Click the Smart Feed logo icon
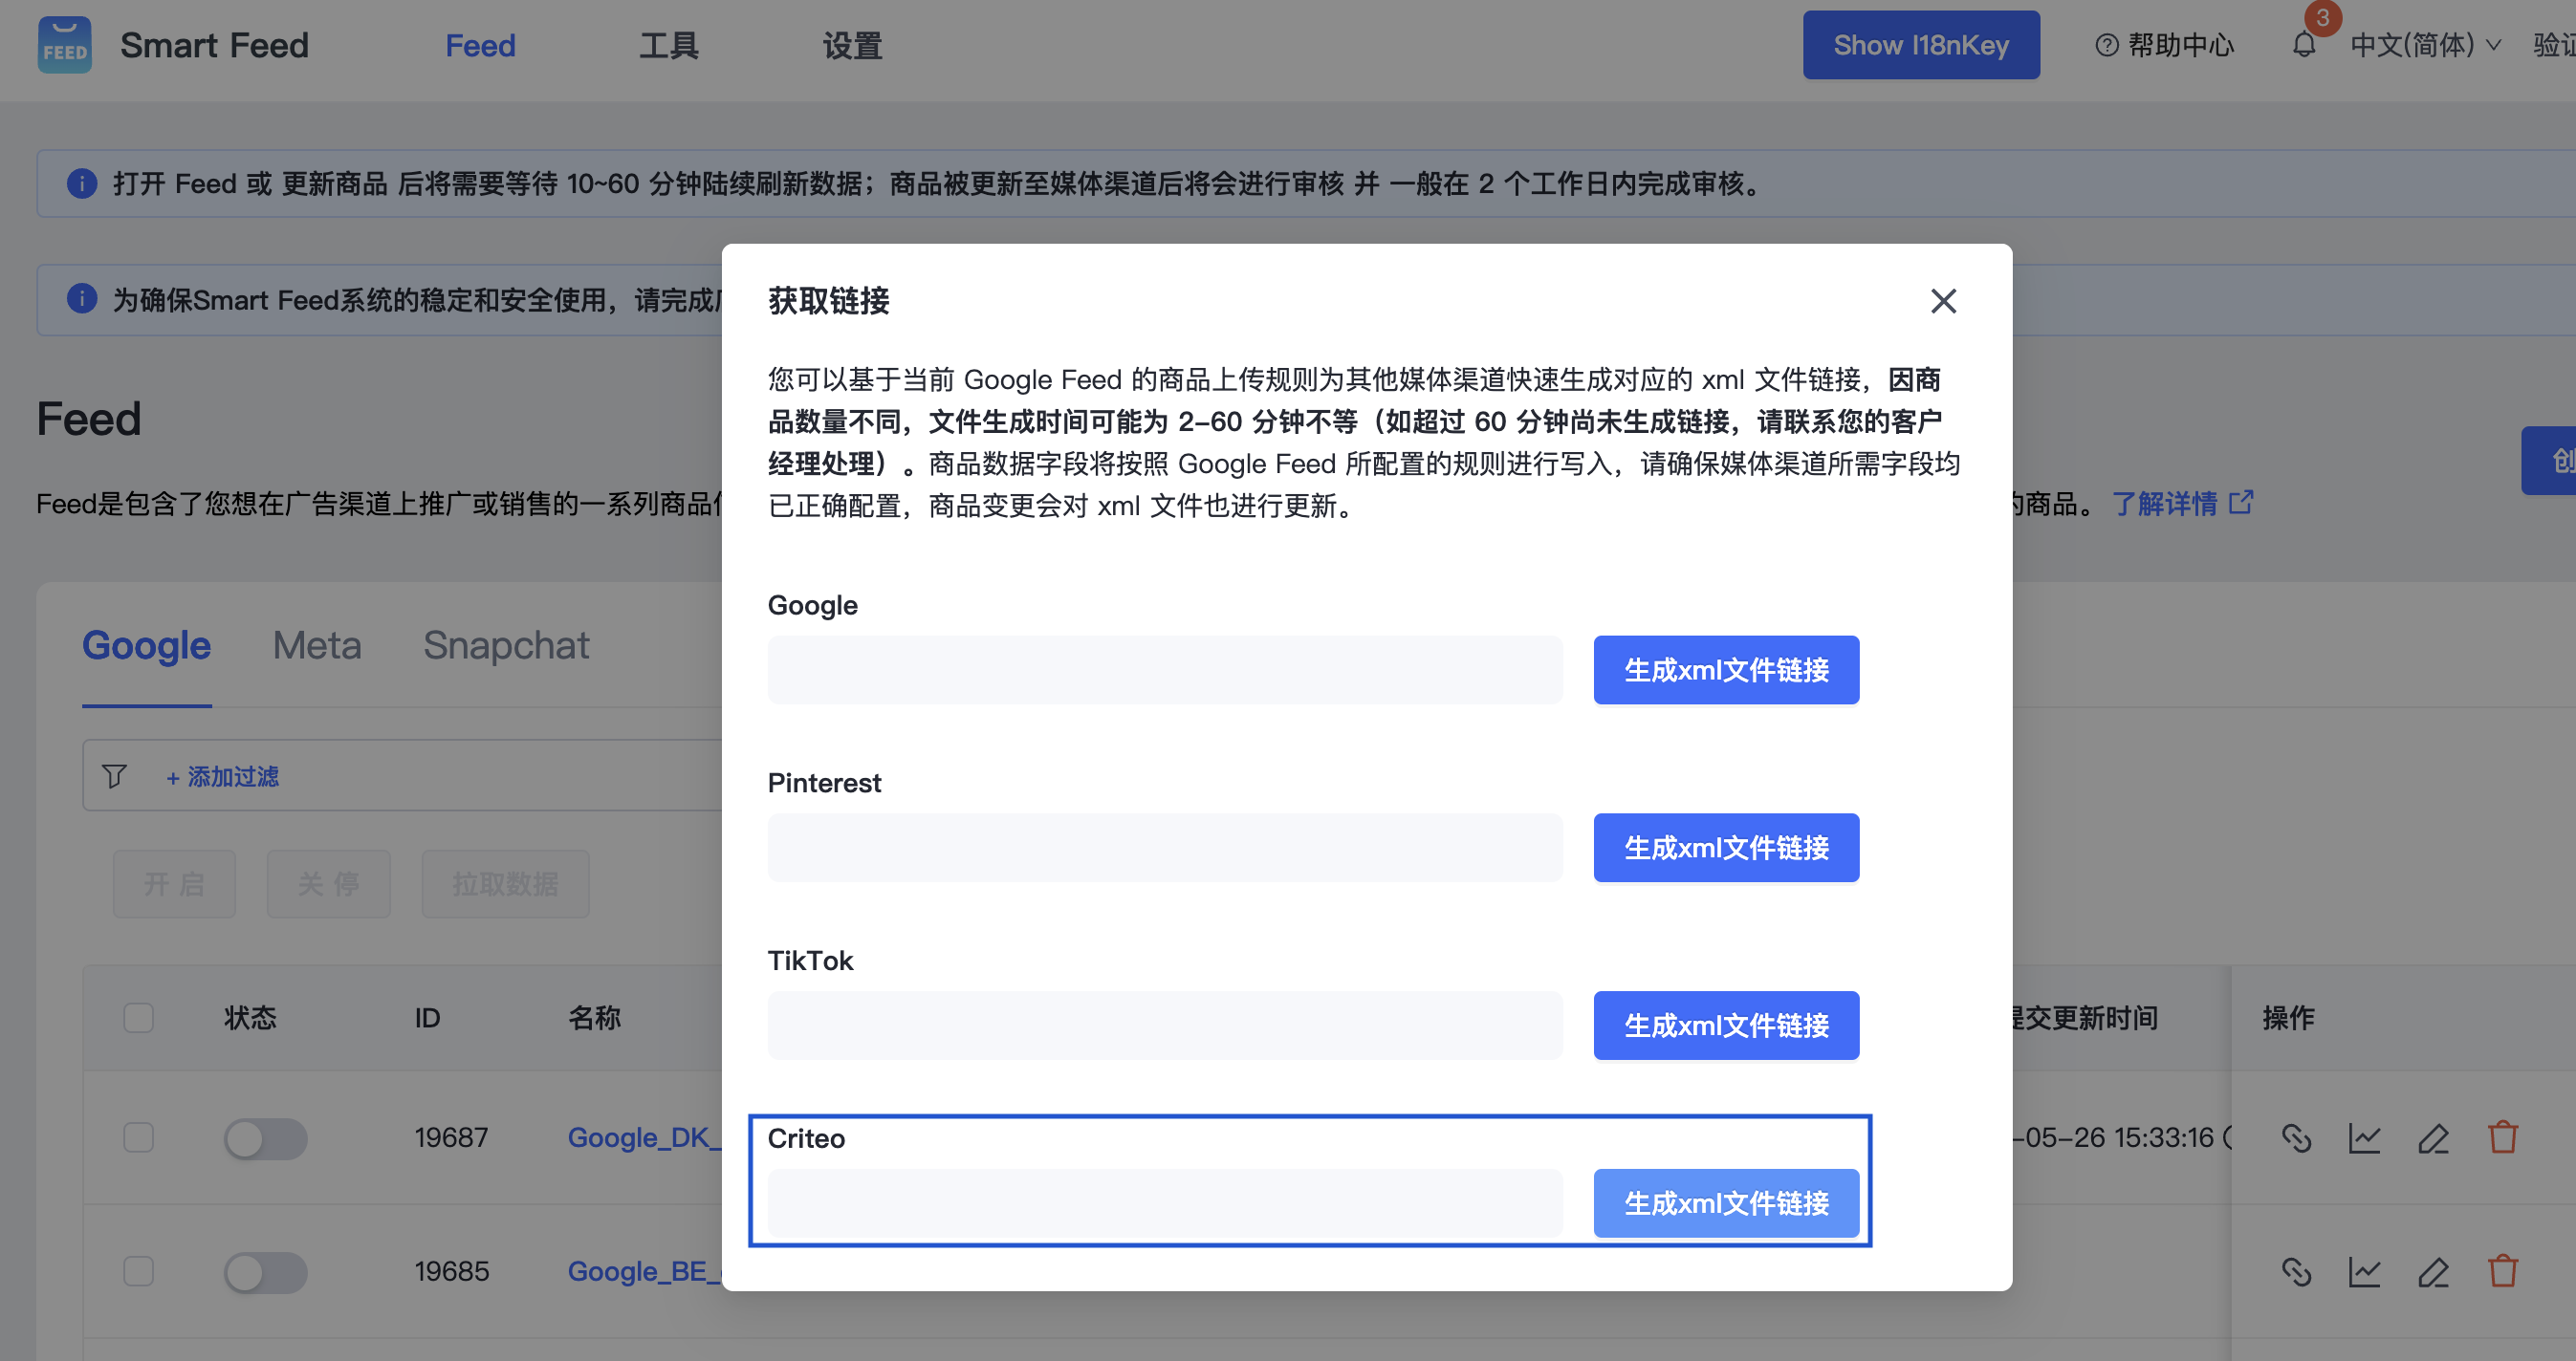Screen dimensions: 2576x1361 click(65, 45)
